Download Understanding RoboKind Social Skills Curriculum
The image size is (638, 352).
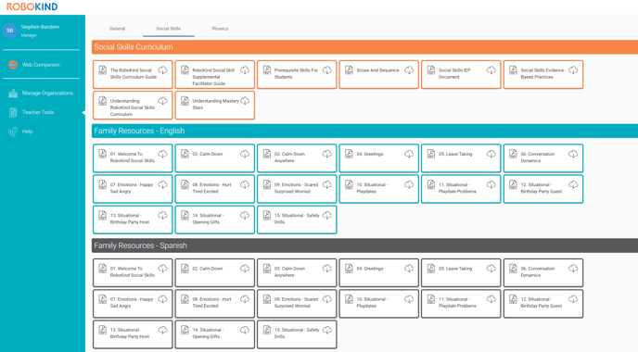pos(163,101)
